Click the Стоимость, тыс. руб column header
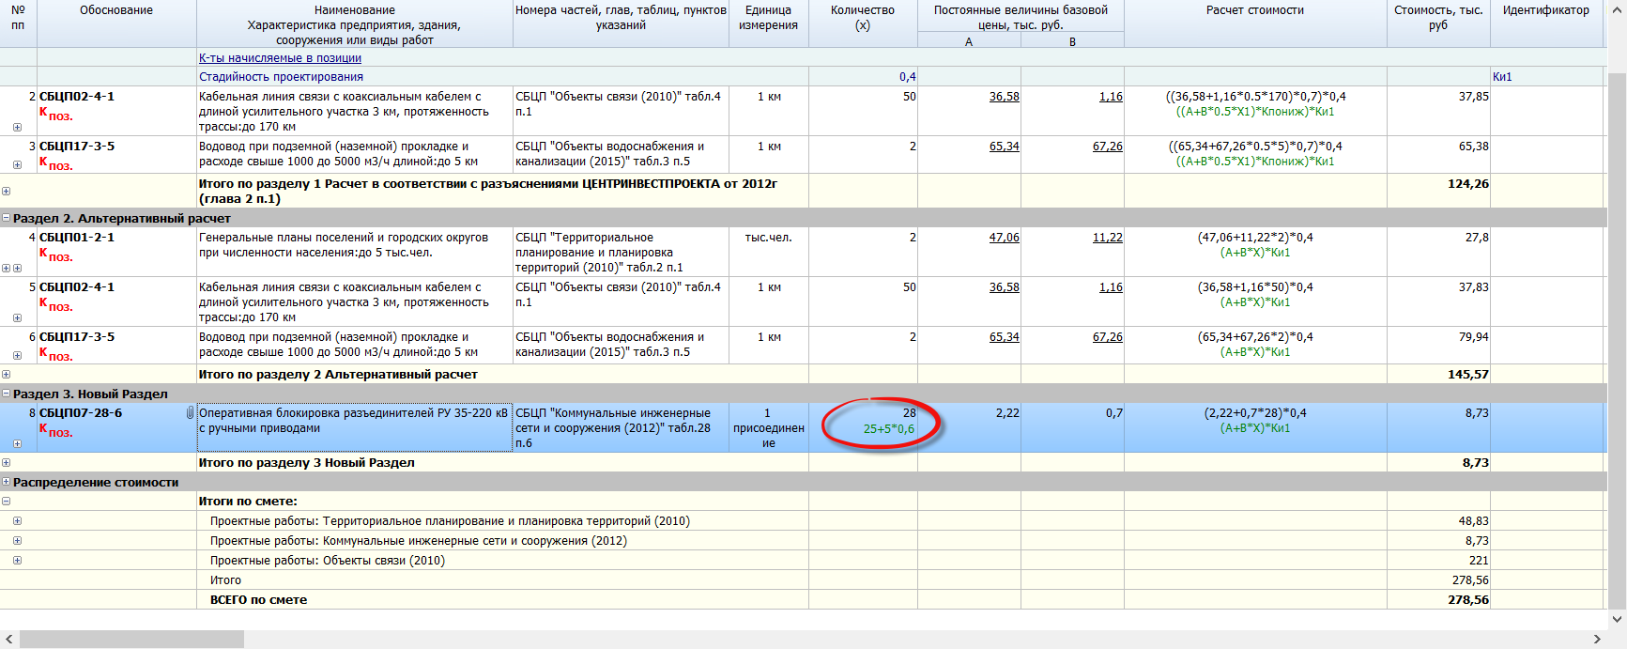Image resolution: width=1627 pixels, height=649 pixels. (1437, 18)
